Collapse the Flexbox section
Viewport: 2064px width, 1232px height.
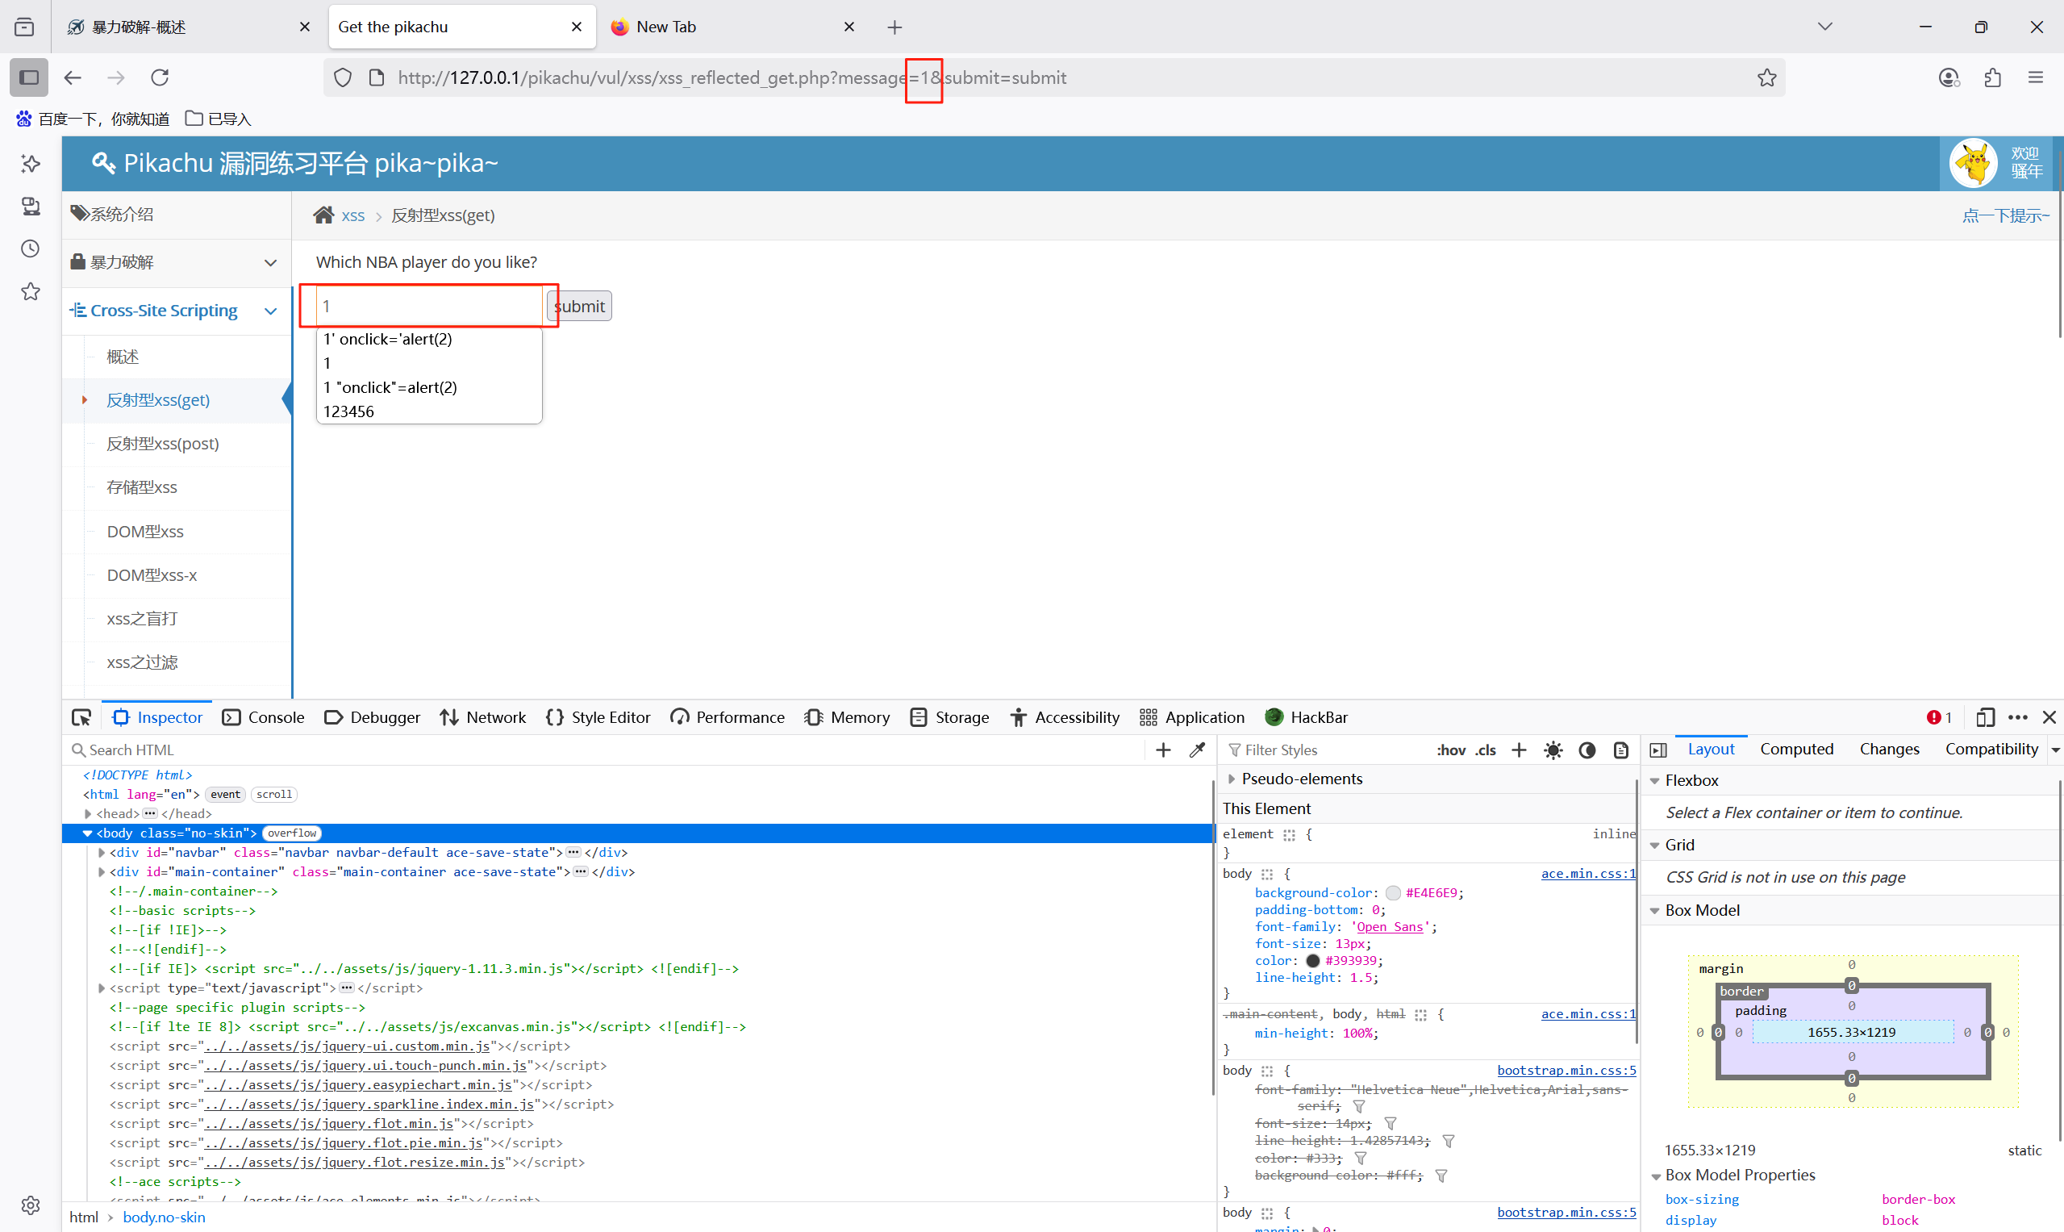click(x=1654, y=780)
